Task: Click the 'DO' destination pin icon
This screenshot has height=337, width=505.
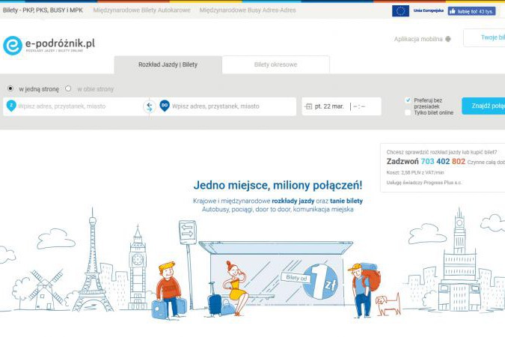Action: (165, 106)
